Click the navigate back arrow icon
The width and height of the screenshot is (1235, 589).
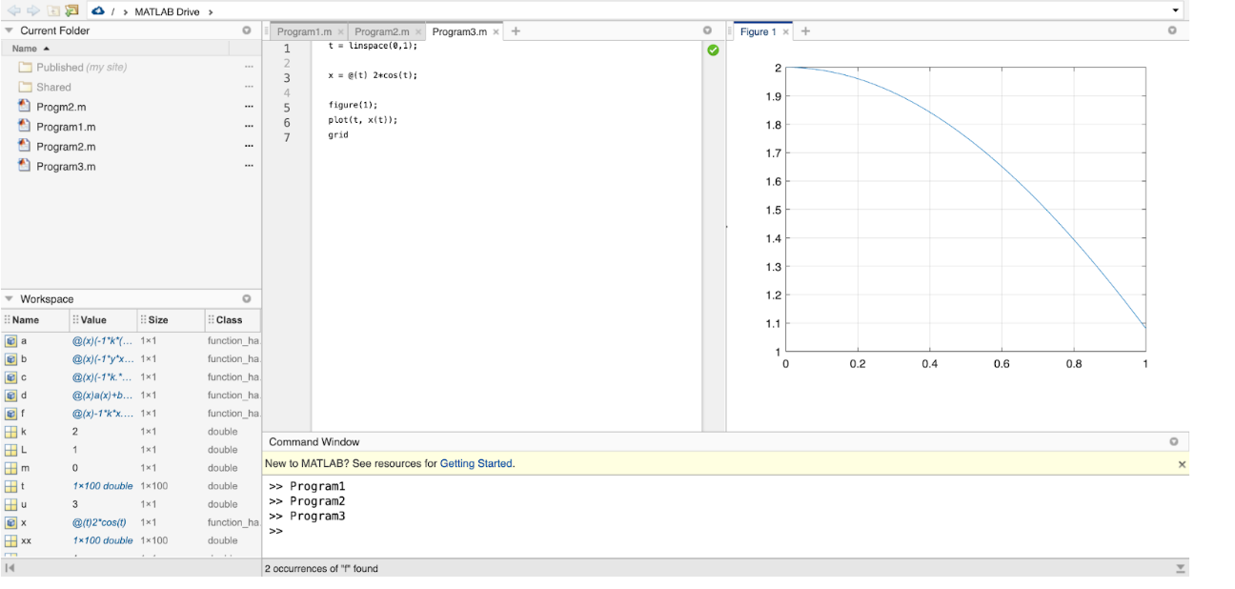pyautogui.click(x=13, y=10)
